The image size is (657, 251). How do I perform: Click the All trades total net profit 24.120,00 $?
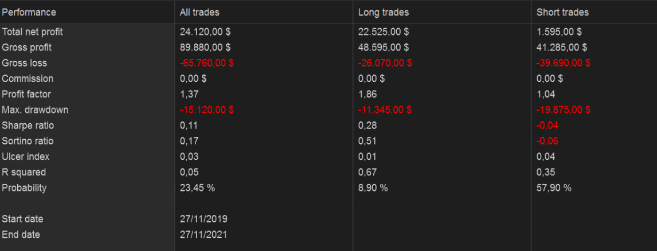pos(205,32)
